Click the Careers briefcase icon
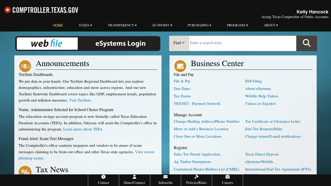This screenshot has width=331, height=186. pyautogui.click(x=228, y=177)
